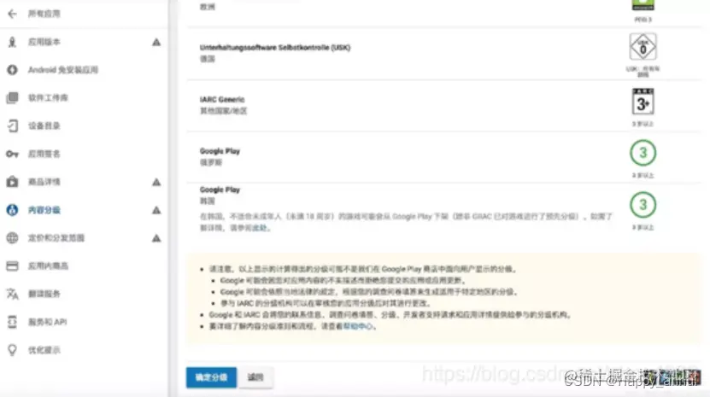710x397 pixels.
Task: Select the Android 免安装应用 sidebar icon
Action: [x=12, y=70]
